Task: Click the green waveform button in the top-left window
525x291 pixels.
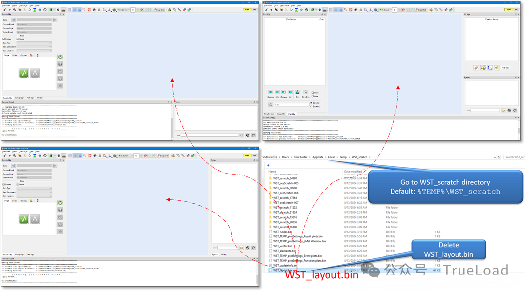Action: pyautogui.click(x=23, y=73)
